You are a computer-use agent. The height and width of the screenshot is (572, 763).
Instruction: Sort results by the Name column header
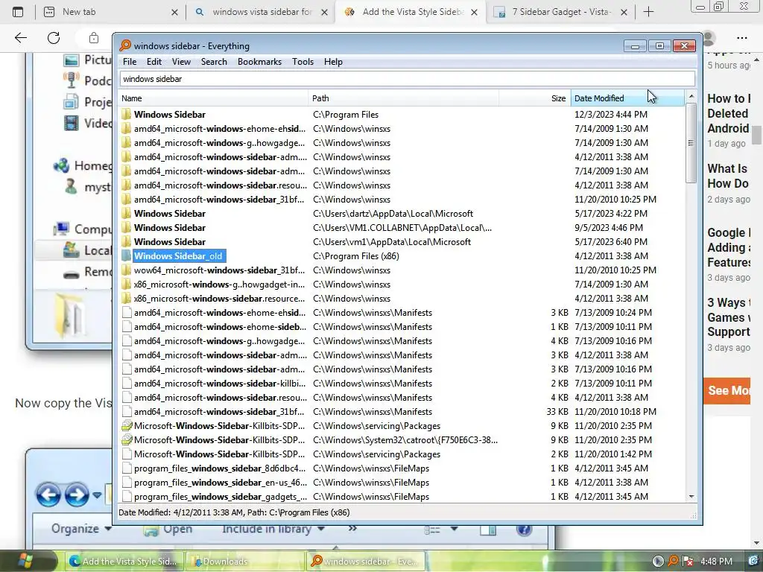(x=214, y=98)
